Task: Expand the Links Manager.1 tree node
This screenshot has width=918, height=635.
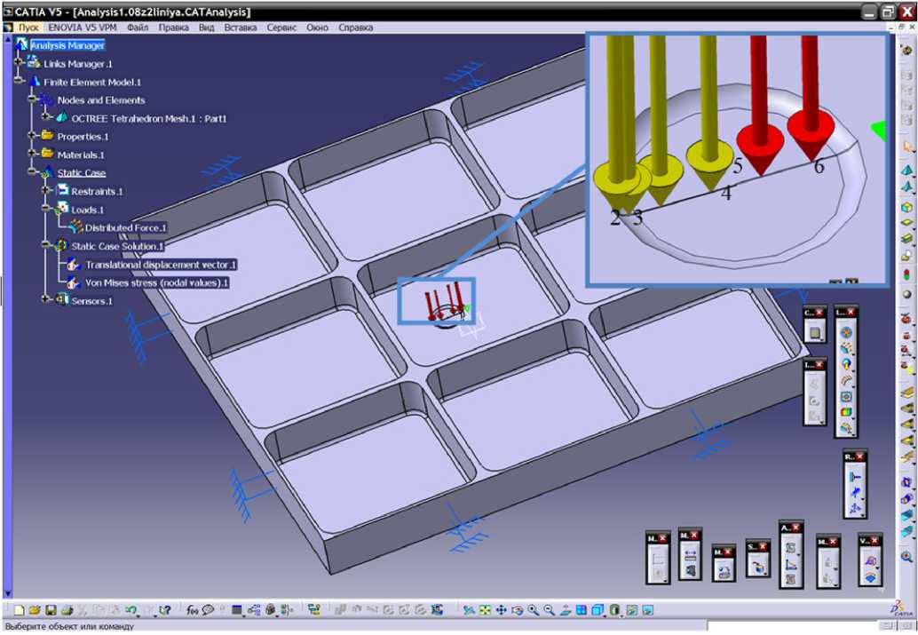Action: (x=17, y=64)
